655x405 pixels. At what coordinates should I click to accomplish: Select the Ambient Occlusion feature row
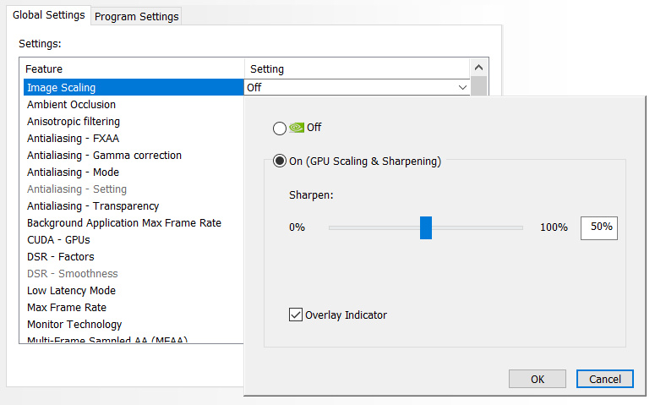click(x=71, y=105)
